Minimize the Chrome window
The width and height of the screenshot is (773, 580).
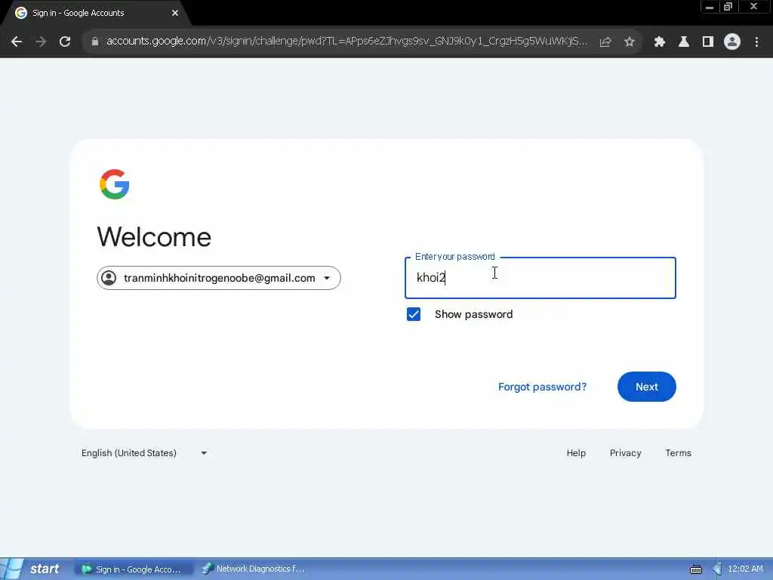click(x=710, y=7)
